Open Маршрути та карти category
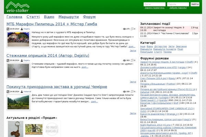The height and width of the screenshot is (137, 206). tap(164, 49)
